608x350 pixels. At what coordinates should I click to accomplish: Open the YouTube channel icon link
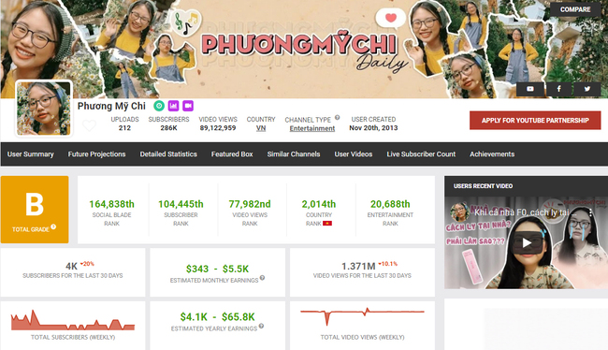530,89
